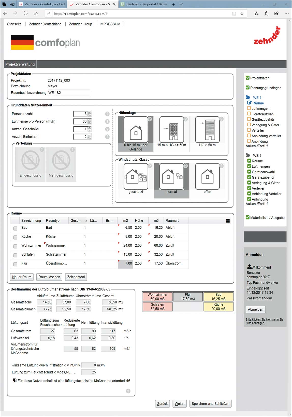This screenshot has height=417, width=292.
Task: Select the 'offen' wind protection class icon
Action: 207,177
